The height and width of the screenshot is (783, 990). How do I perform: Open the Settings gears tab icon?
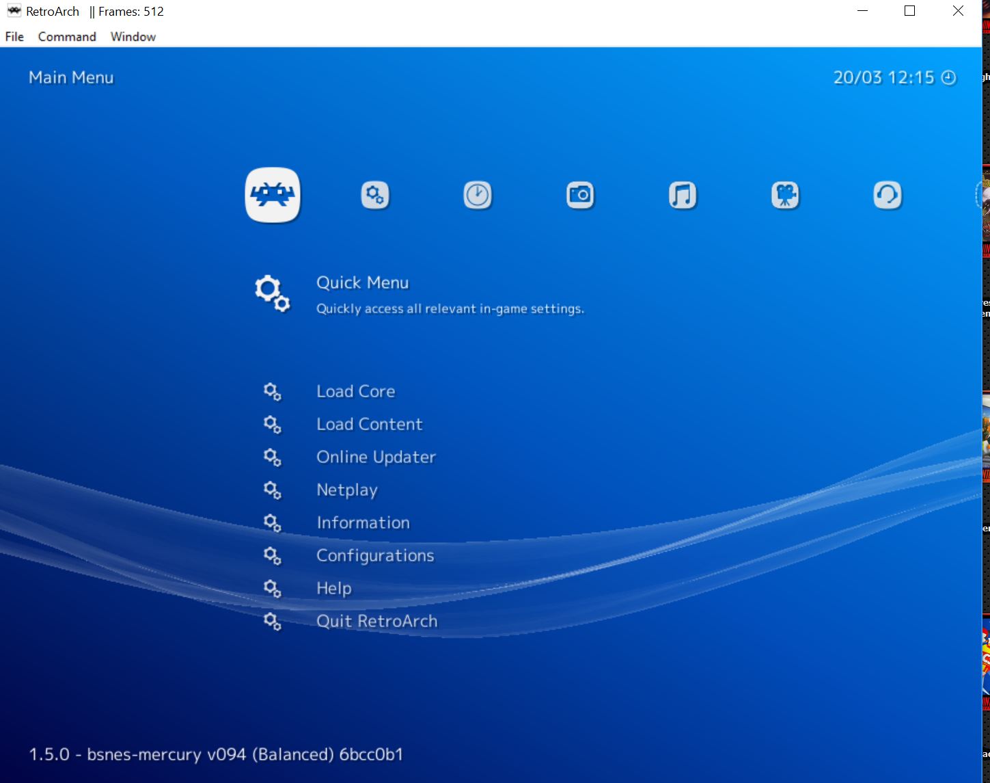[375, 195]
